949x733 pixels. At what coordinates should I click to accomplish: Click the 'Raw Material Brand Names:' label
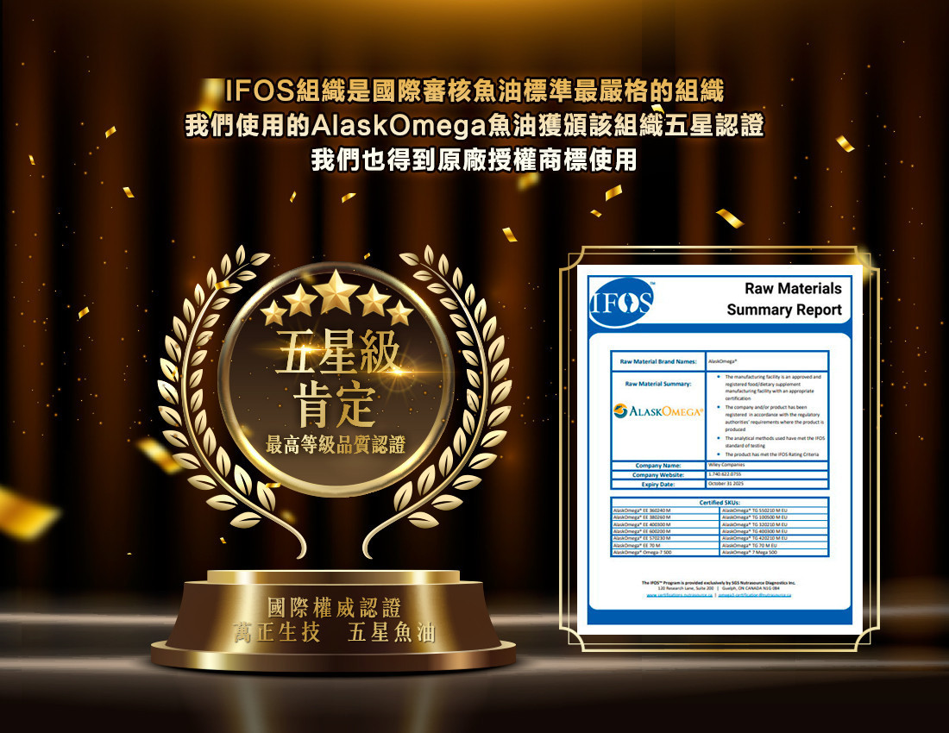pos(658,361)
